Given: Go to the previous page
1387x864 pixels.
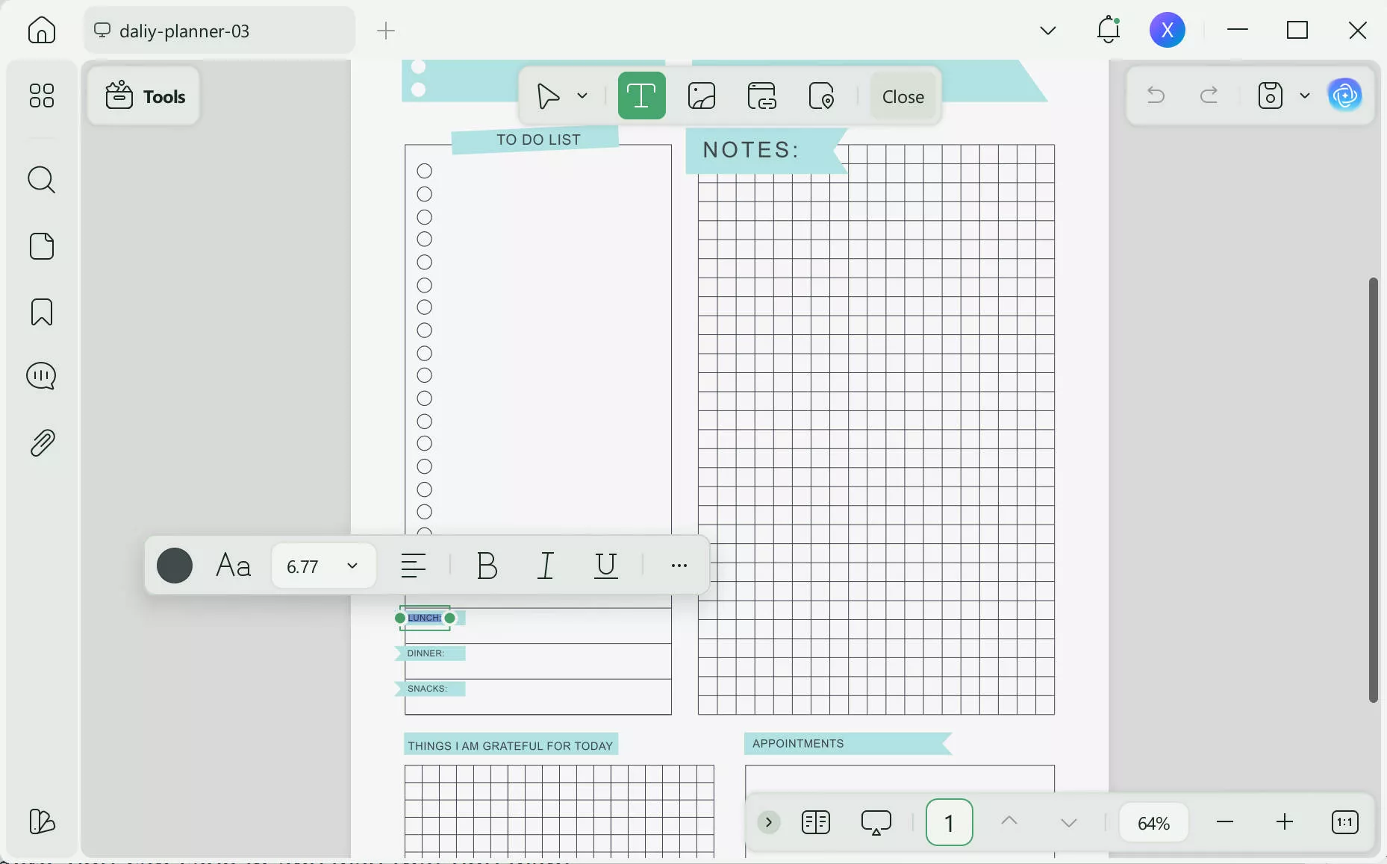Looking at the screenshot, I should click(x=1009, y=821).
